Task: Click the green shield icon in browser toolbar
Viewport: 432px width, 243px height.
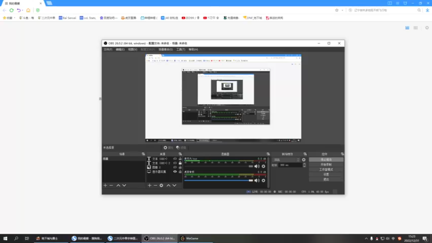Action: (x=38, y=10)
